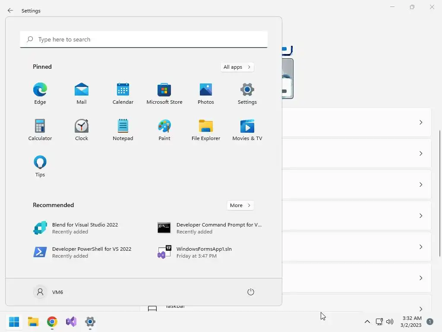Open Developer Command Prompt recommendation
The height and width of the screenshot is (332, 442).
point(209,228)
